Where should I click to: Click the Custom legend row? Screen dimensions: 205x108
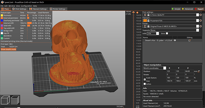click(x=26, y=39)
